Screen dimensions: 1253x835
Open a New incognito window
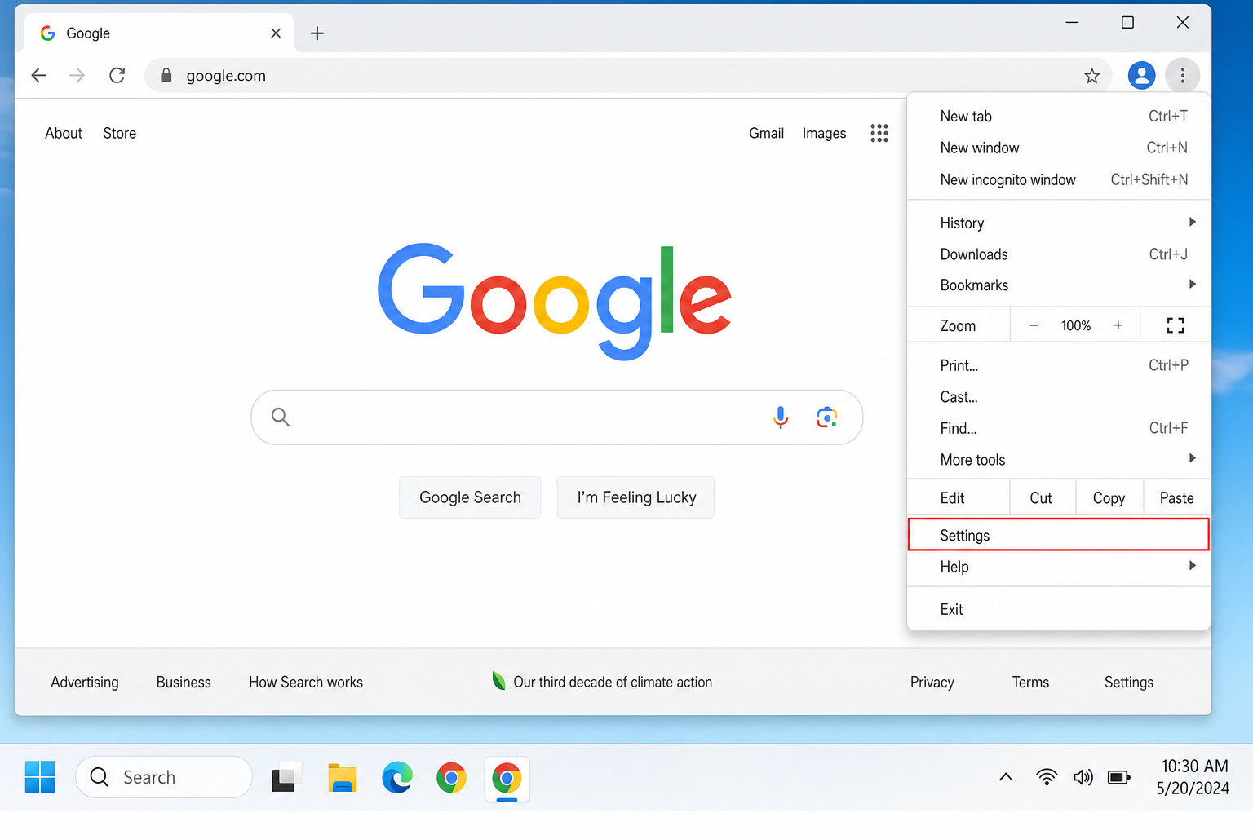(1059, 179)
